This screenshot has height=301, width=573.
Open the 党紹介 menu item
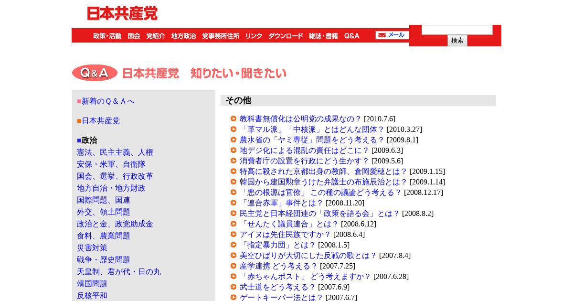point(156,36)
